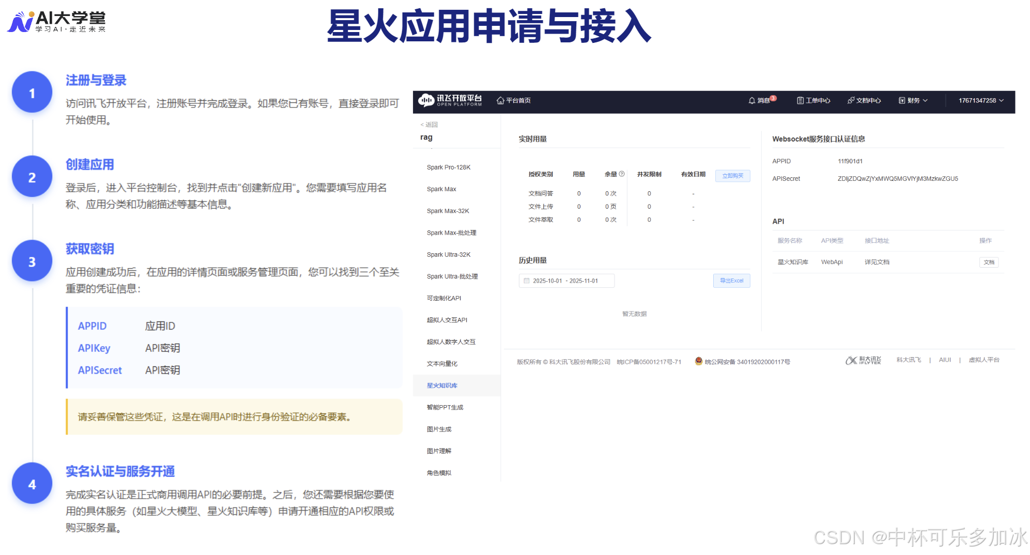Click the 余量 help question-mark icon
This screenshot has width=1030, height=555.
click(x=622, y=175)
